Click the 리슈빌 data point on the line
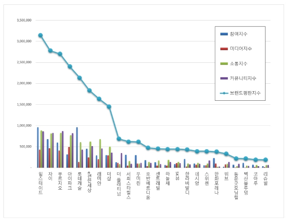 click(265, 160)
